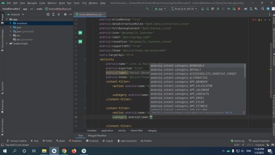This screenshot has width=275, height=155.
Task: Click the Windows Start button
Action: coord(5,151)
